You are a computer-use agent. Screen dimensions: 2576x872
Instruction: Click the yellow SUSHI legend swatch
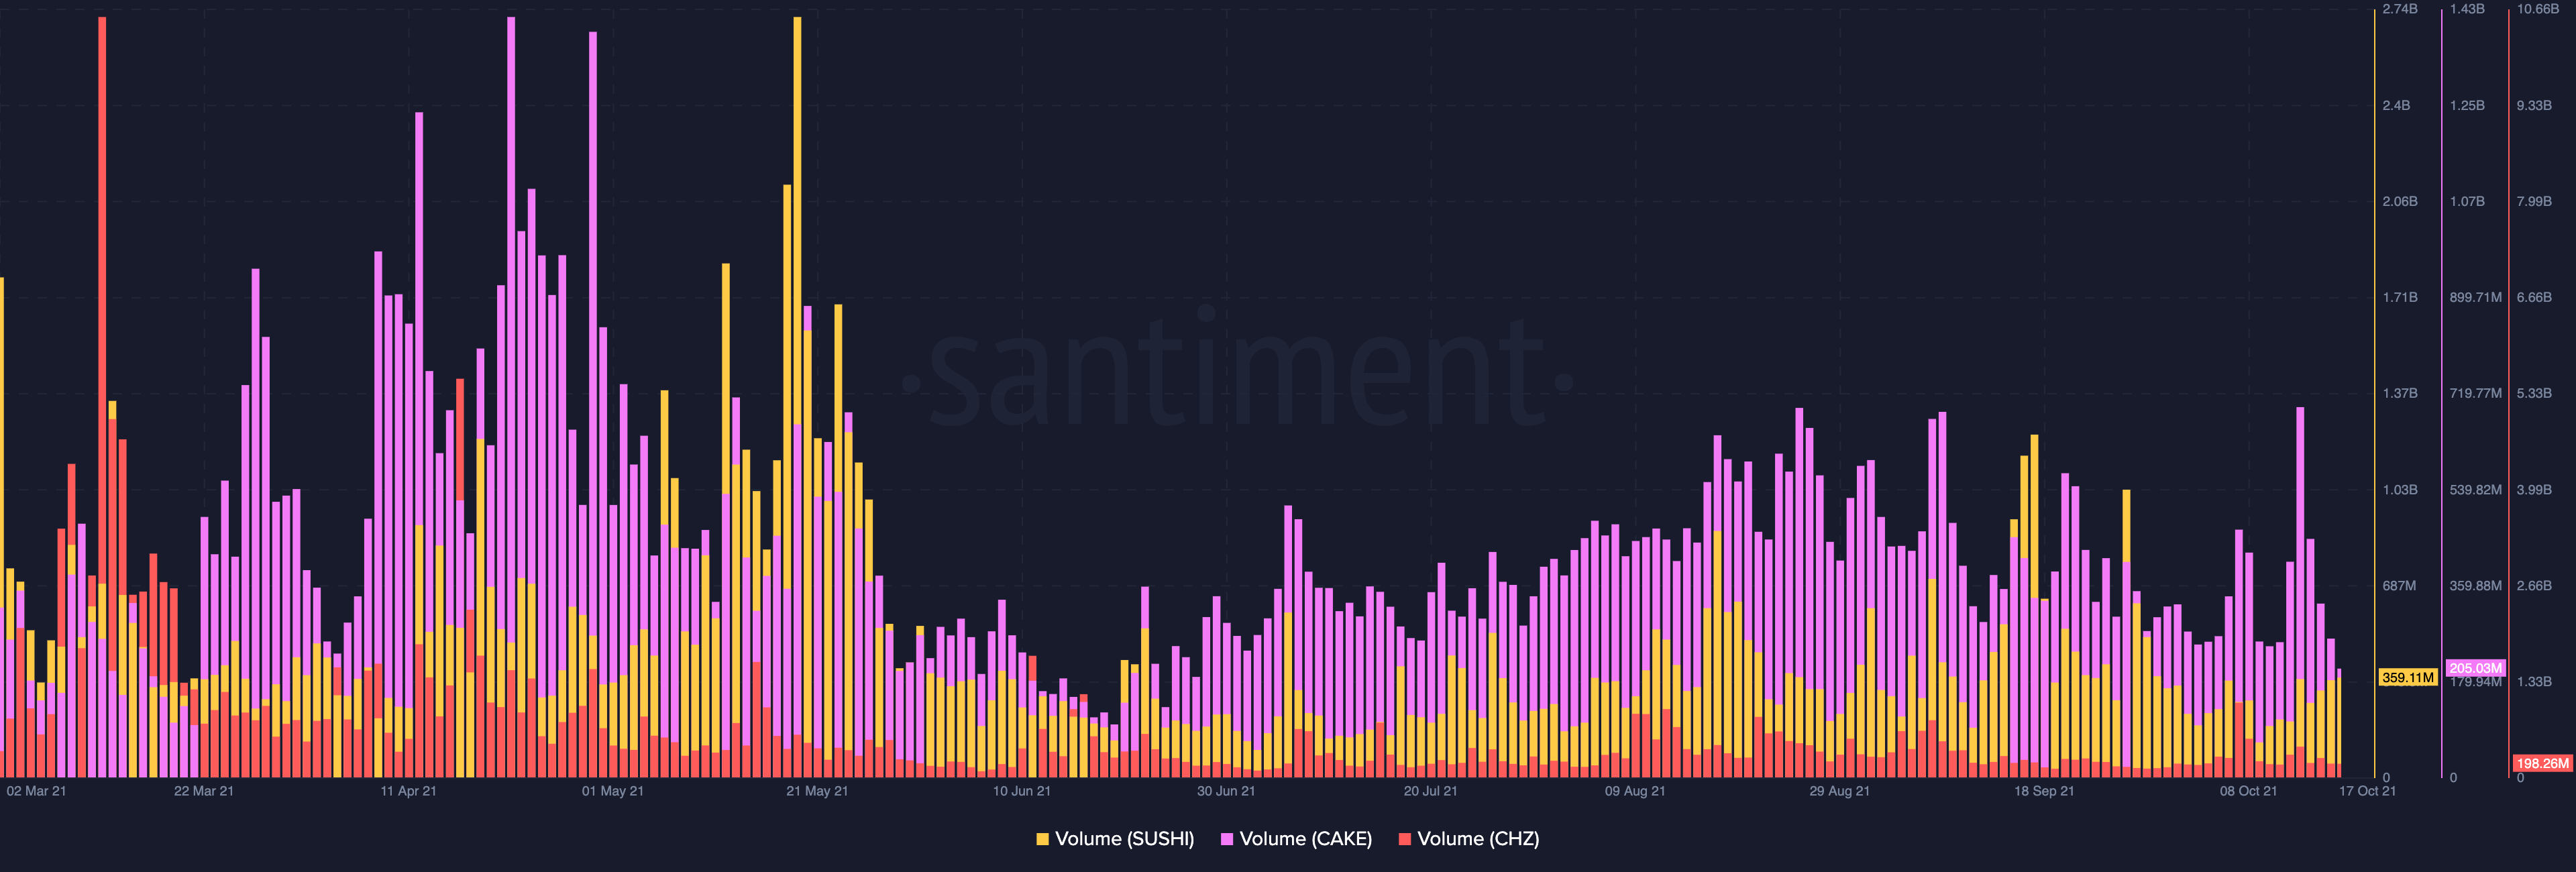(1042, 839)
